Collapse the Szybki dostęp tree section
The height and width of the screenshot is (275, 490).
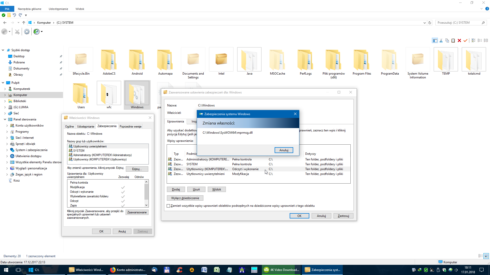3,50
